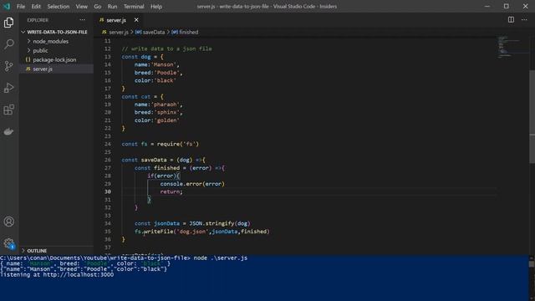Screen dimensions: 535x301
Task: Click finished in the breadcrumb
Action: [188, 32]
